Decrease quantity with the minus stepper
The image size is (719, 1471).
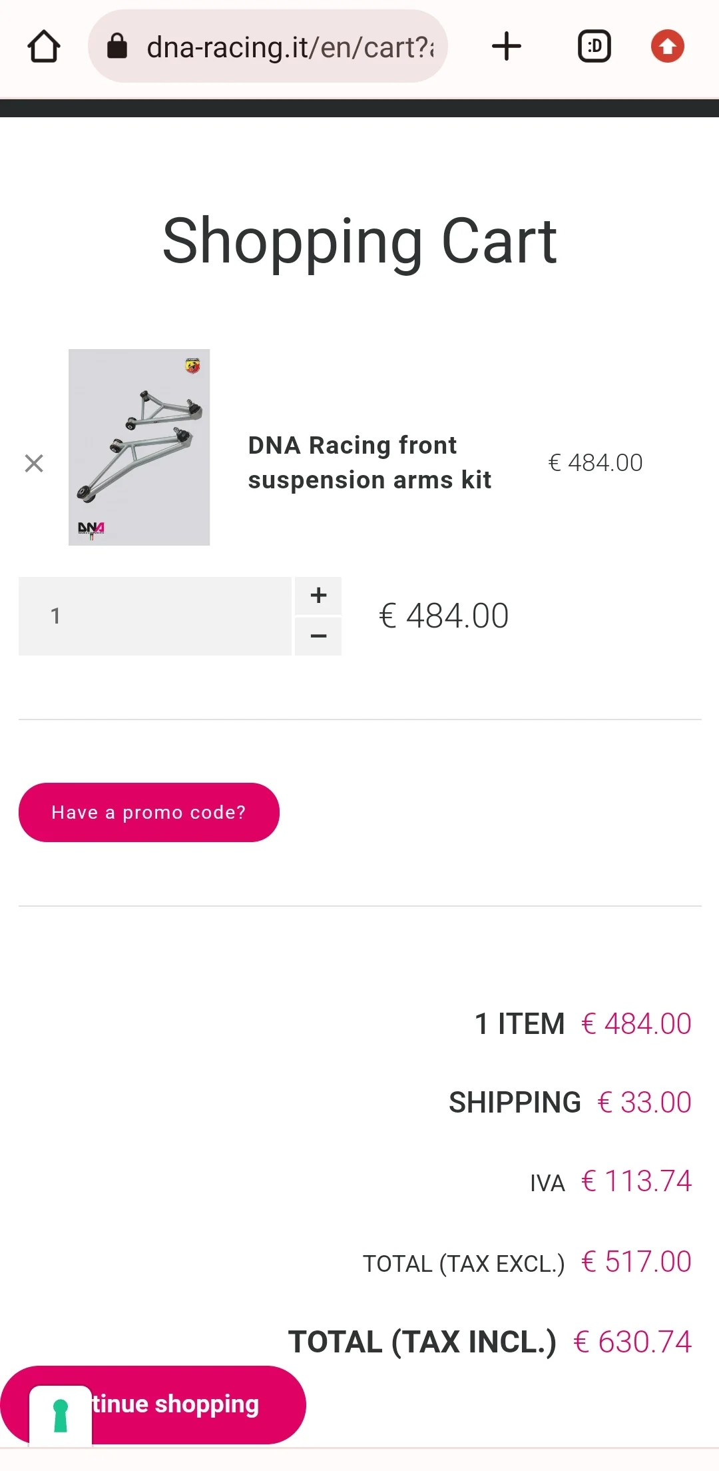coord(318,636)
